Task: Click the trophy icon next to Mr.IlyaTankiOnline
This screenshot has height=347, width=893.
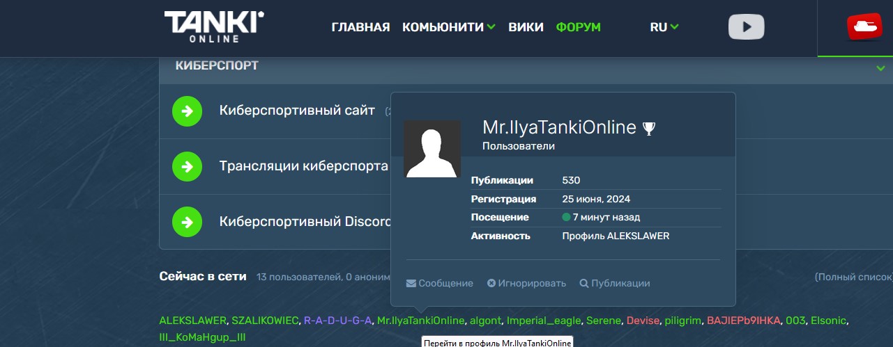Action: coord(649,128)
